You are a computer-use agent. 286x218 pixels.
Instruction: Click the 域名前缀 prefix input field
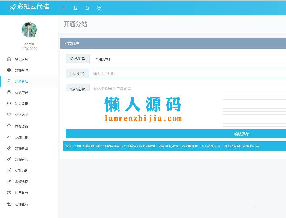pyautogui.click(x=159, y=88)
